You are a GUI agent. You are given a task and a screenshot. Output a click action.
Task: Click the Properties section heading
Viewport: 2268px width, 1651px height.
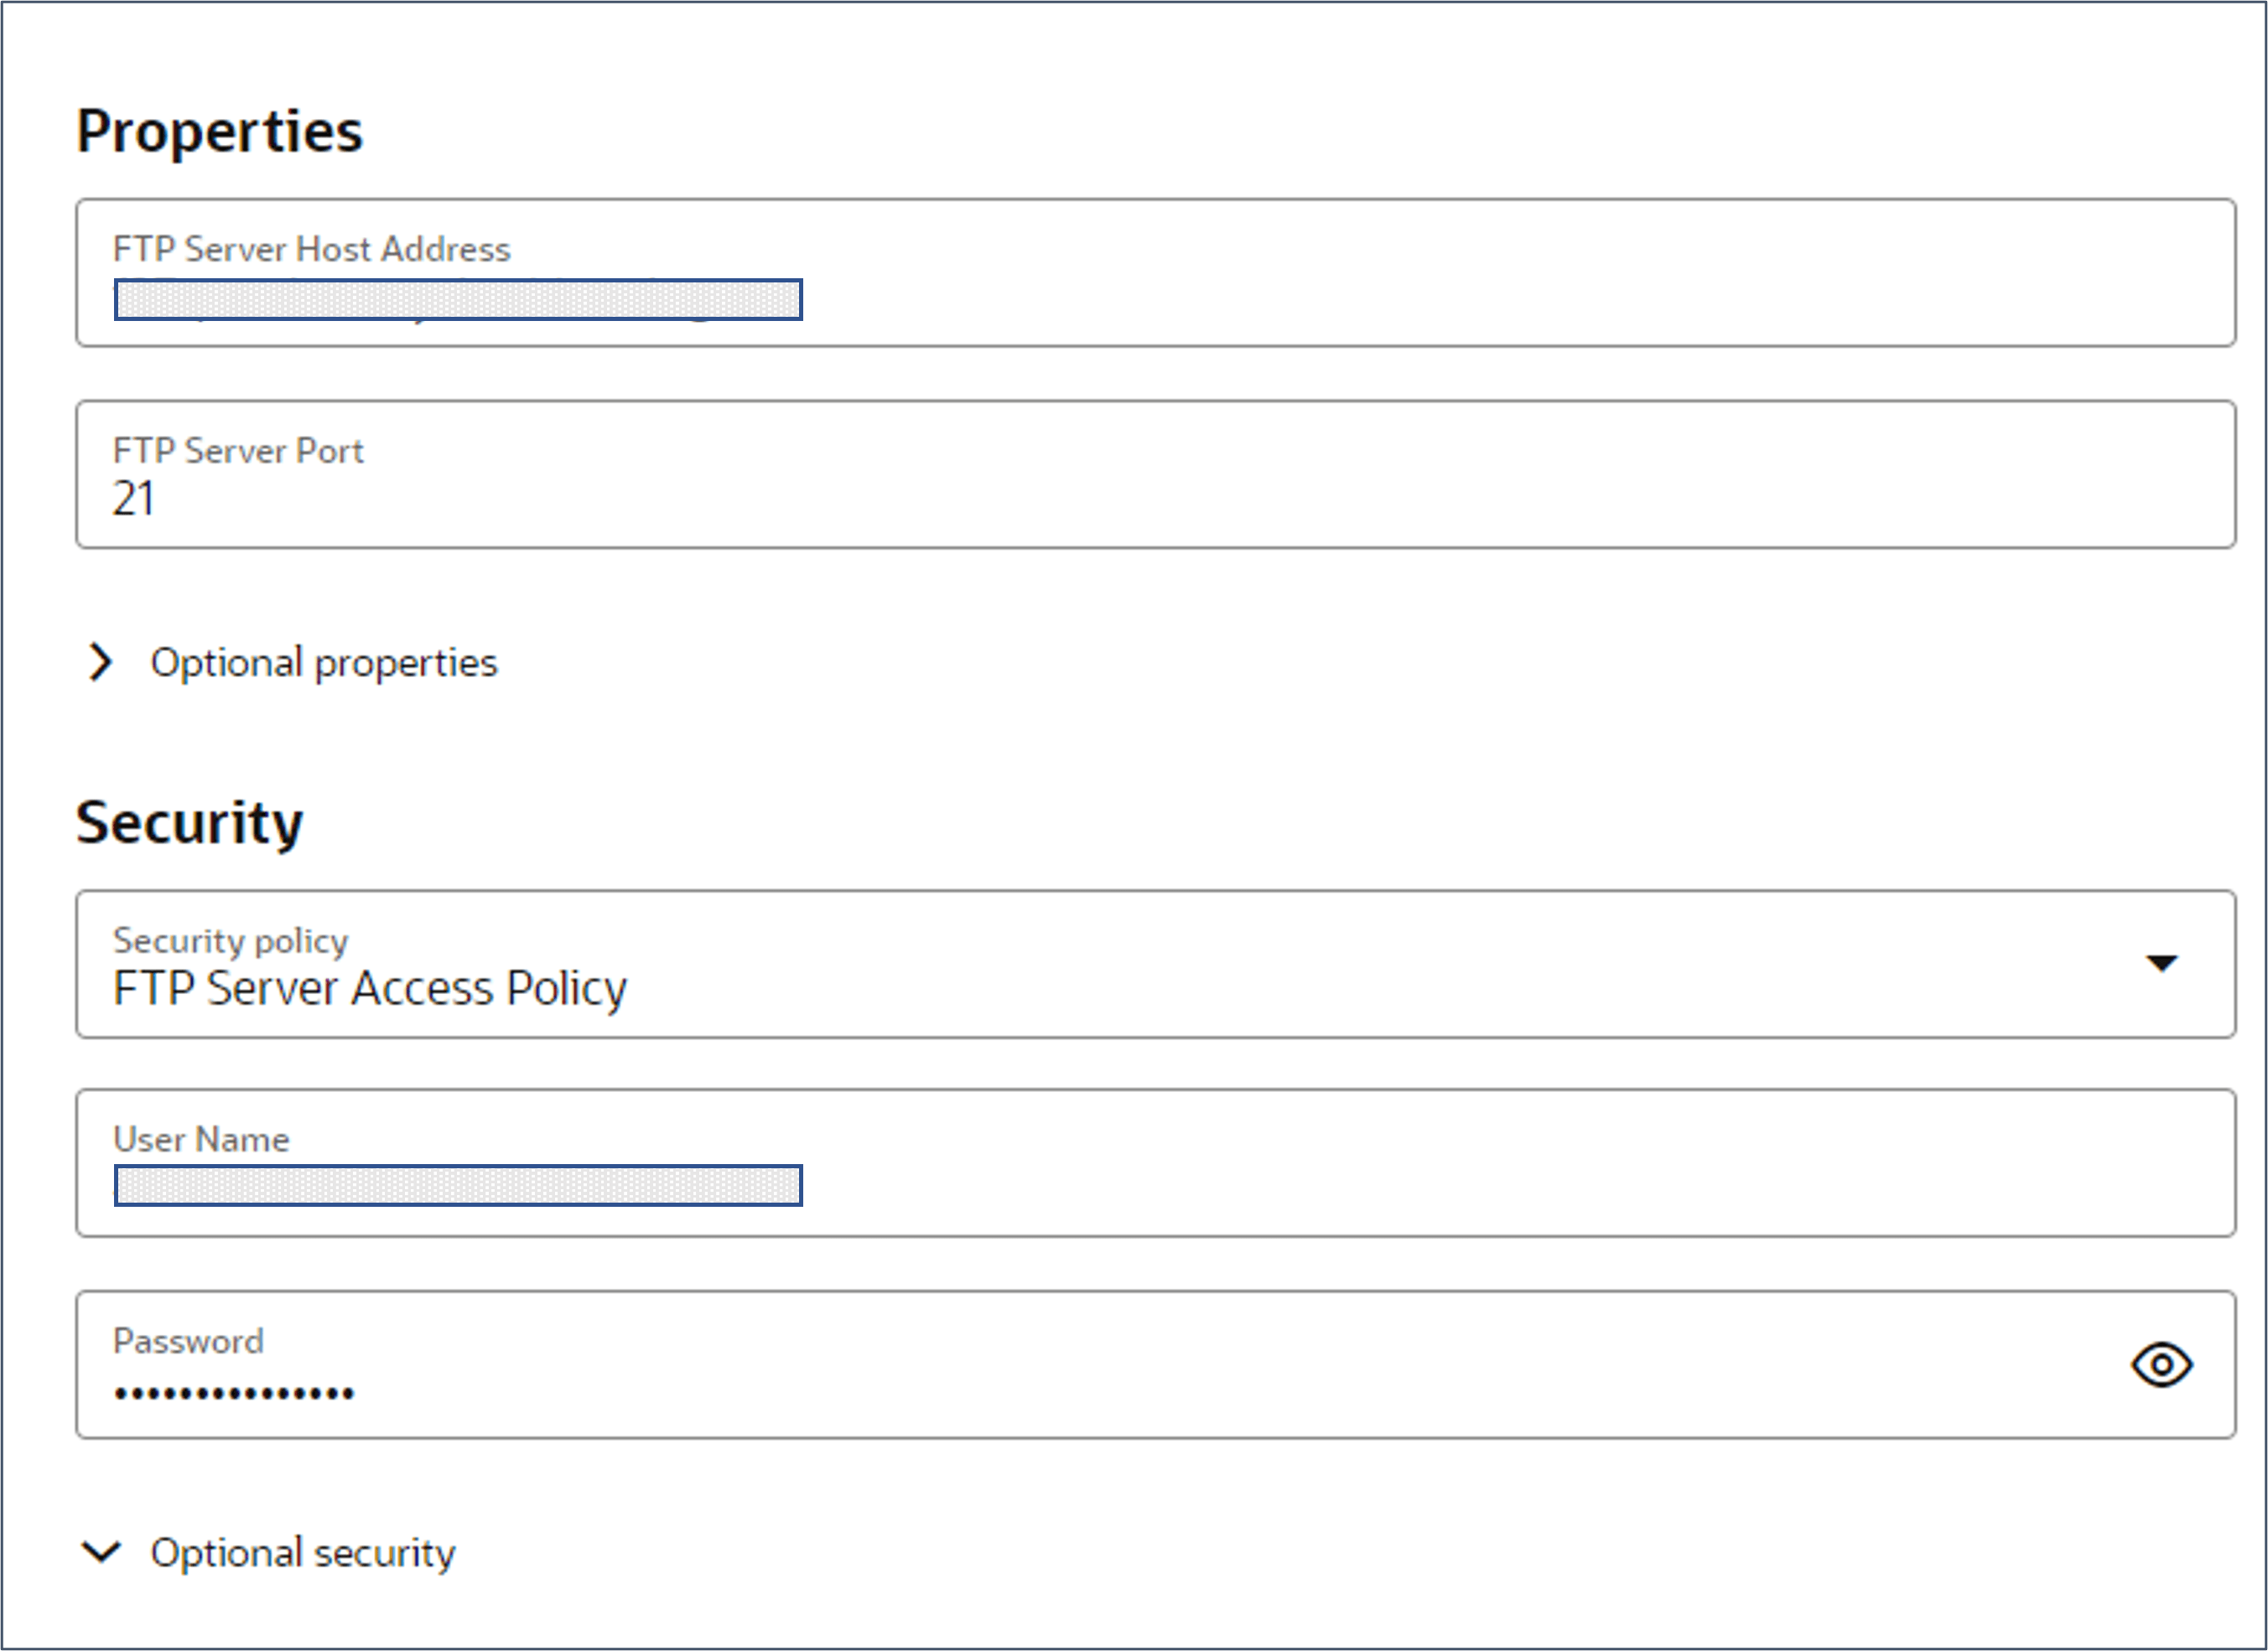[220, 131]
